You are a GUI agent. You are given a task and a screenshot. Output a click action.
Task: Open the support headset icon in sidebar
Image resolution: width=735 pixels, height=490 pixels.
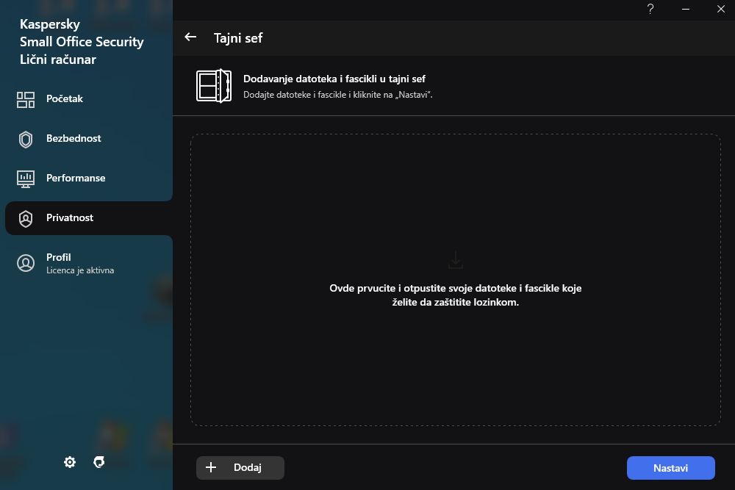tap(99, 462)
